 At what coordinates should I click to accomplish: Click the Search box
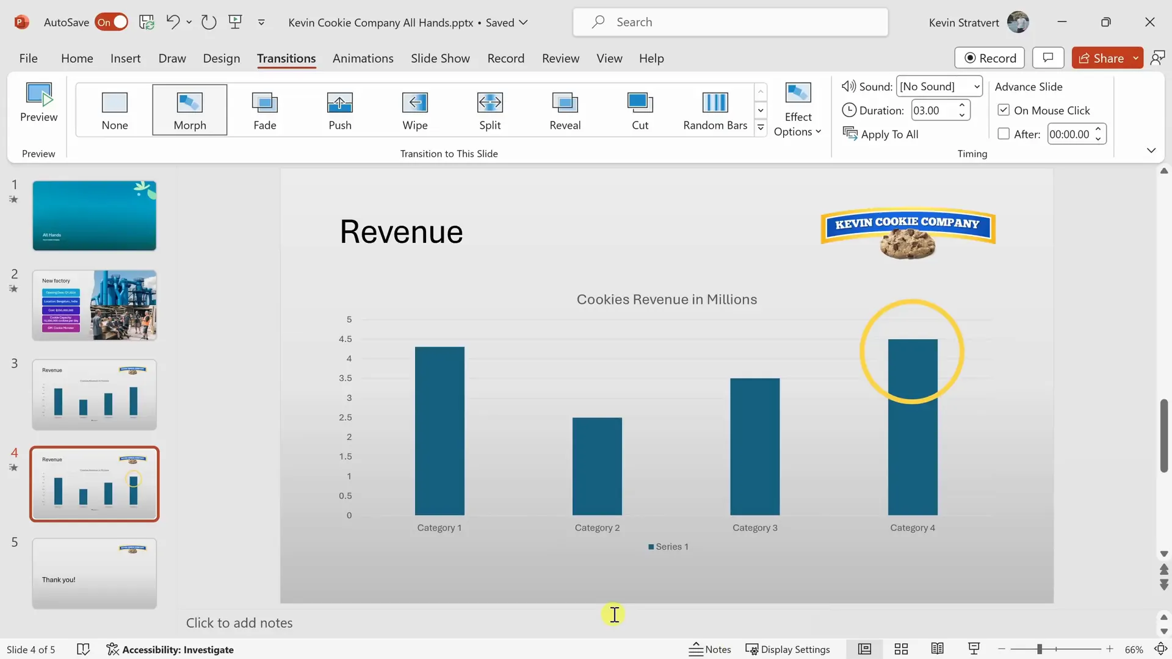731,23
